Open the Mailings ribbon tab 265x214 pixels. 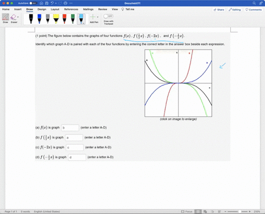88,9
